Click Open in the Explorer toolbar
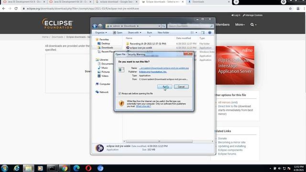Image resolution: width=306 pixels, height=172 pixels. click(118, 32)
